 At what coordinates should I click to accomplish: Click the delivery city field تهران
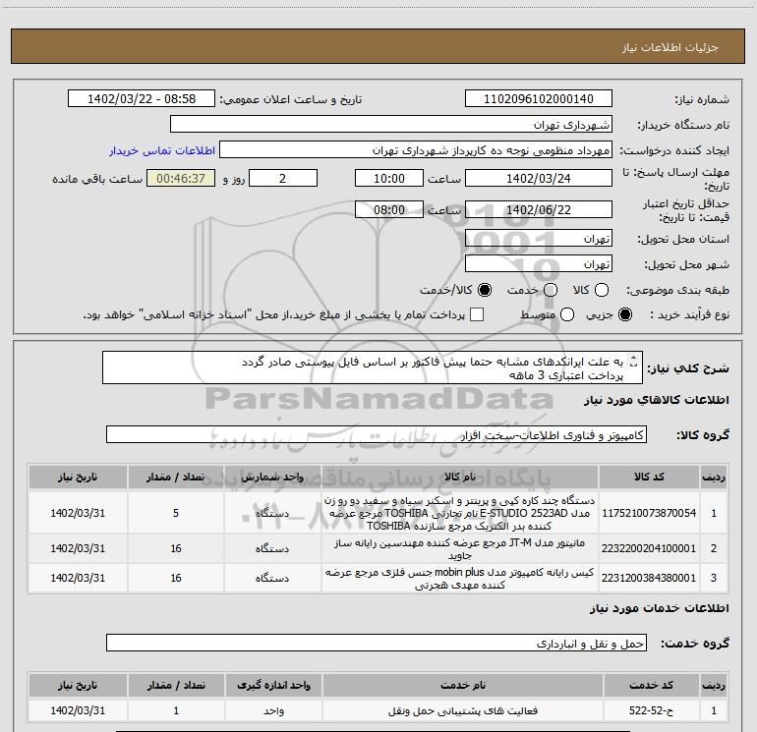tap(539, 264)
